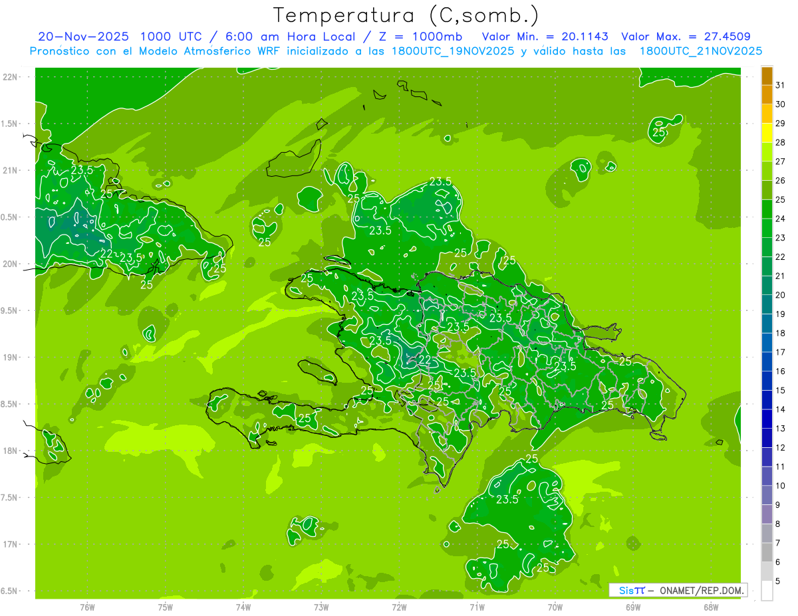Click the 76W longitude axis label
Image resolution: width=798 pixels, height=616 pixels.
coord(87,607)
